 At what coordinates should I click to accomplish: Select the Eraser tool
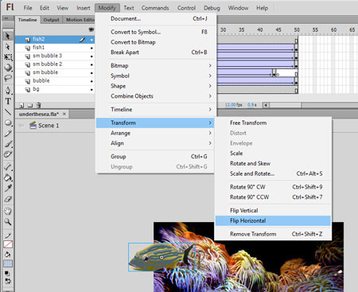tap(8, 199)
